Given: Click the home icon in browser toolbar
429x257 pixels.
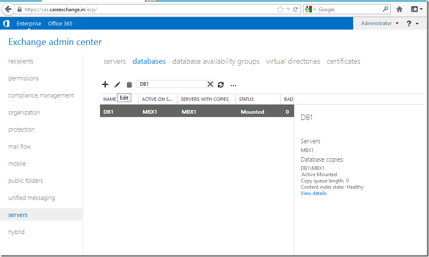Looking at the screenshot, I should 399,9.
